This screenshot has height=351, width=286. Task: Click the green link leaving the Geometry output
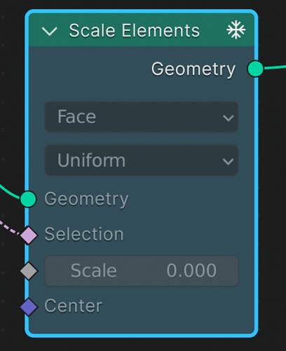[275, 67]
